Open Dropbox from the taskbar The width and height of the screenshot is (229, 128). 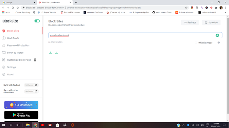(x=65, y=125)
